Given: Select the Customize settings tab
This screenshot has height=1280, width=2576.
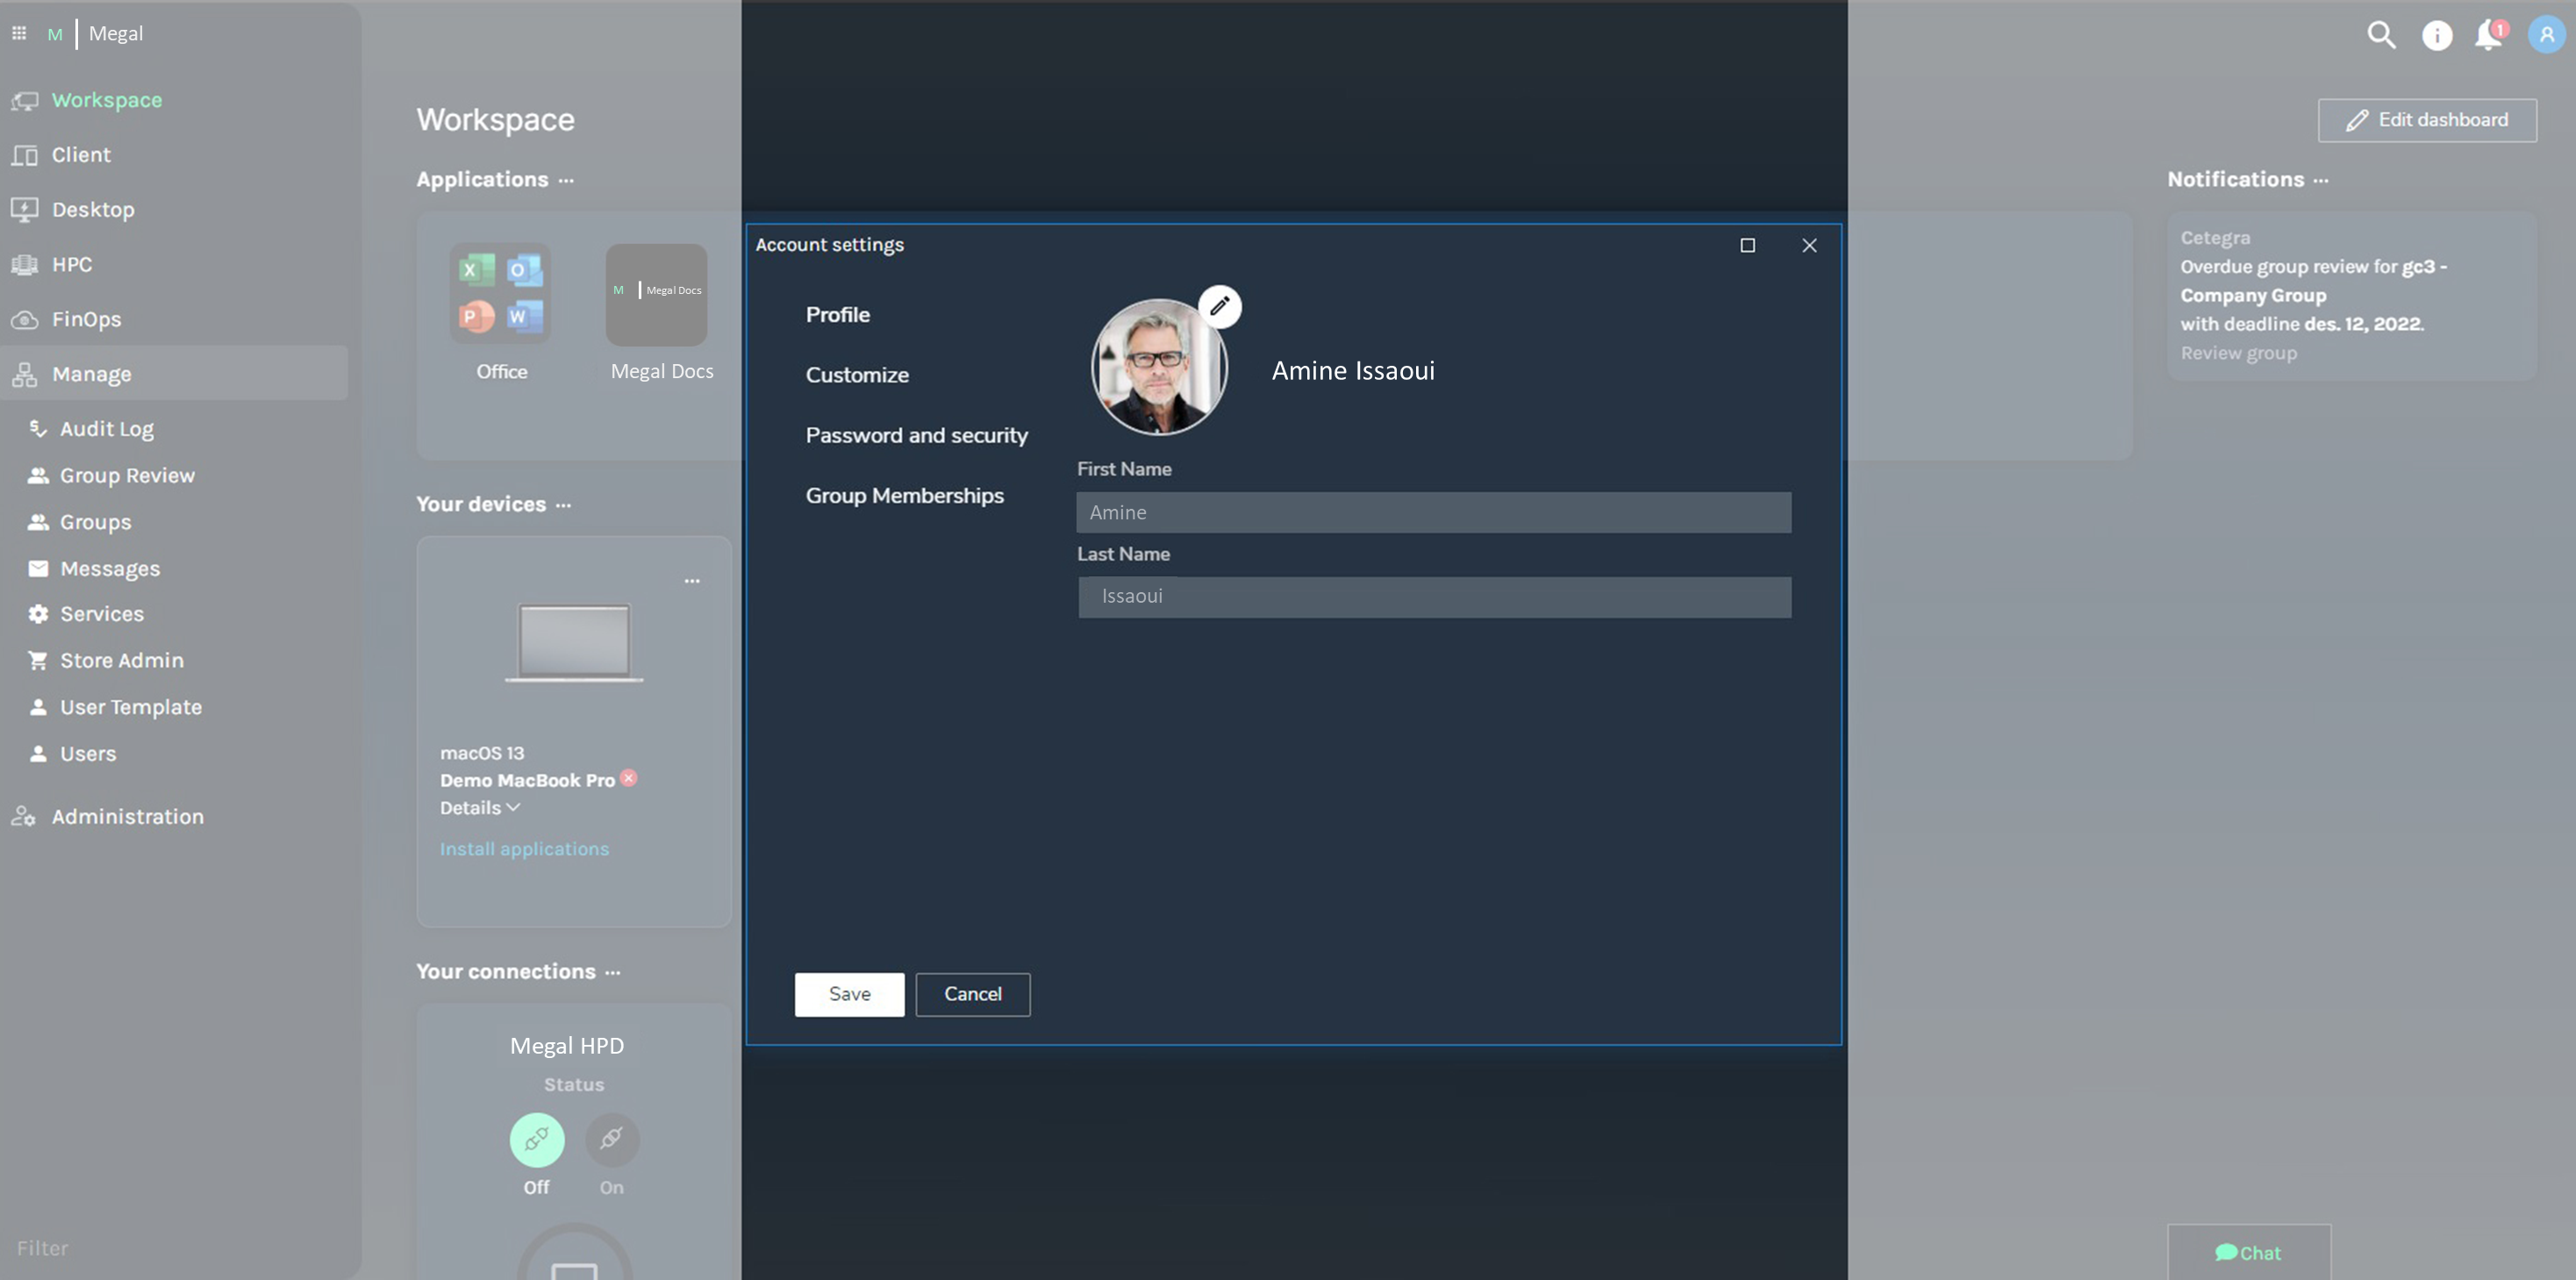Looking at the screenshot, I should point(857,374).
